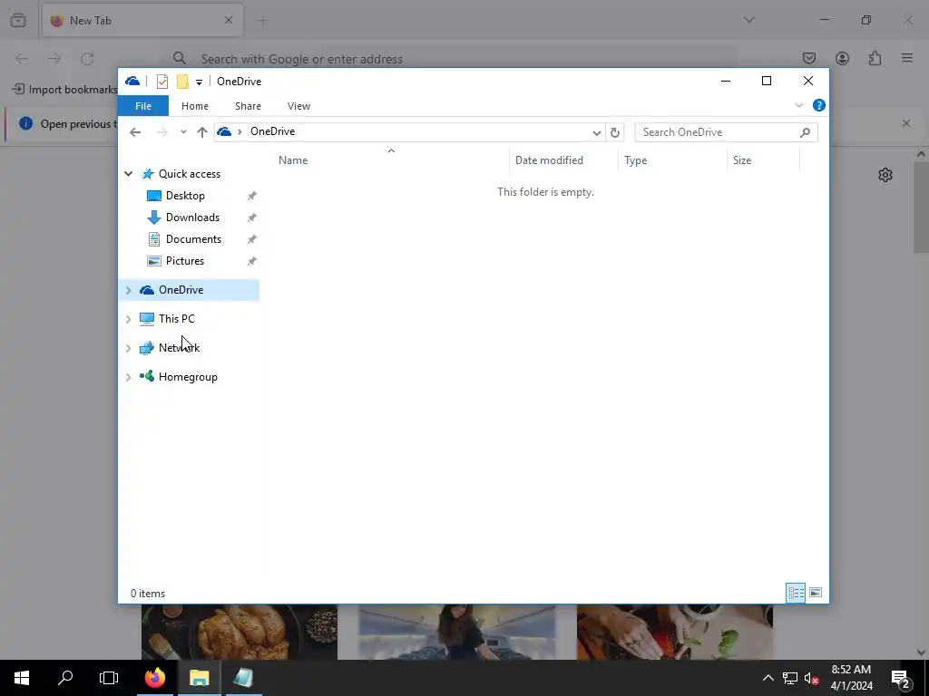Click the New folder quick access toolbar icon
This screenshot has height=696, width=929.
pyautogui.click(x=182, y=81)
